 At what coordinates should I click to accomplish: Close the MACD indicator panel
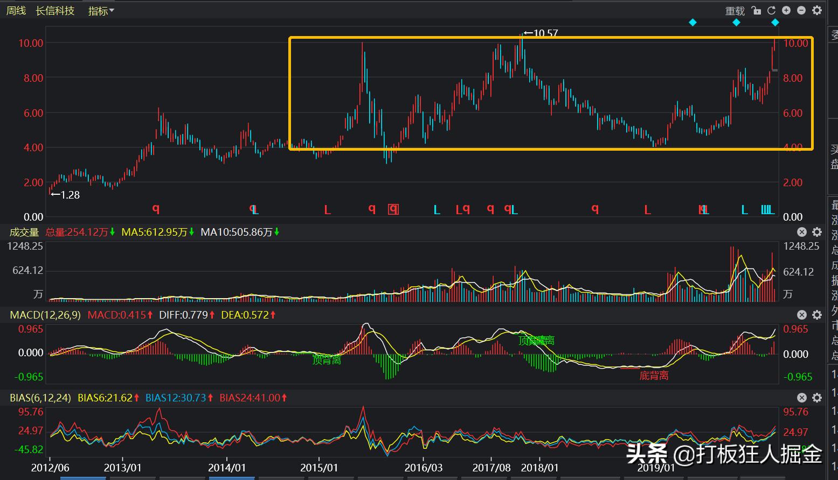(802, 315)
